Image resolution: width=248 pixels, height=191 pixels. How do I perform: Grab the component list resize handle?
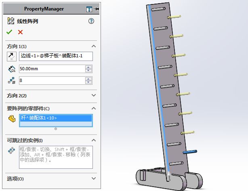(56, 129)
